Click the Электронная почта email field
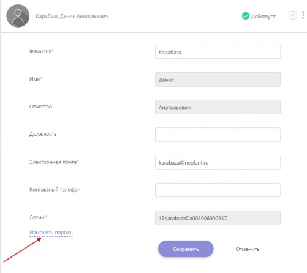Image resolution: width=307 pixels, height=273 pixels. coord(218,162)
